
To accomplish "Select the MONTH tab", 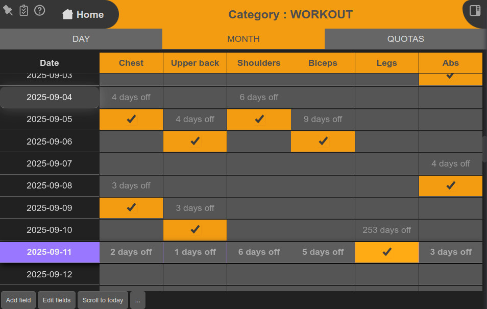I will click(x=243, y=39).
